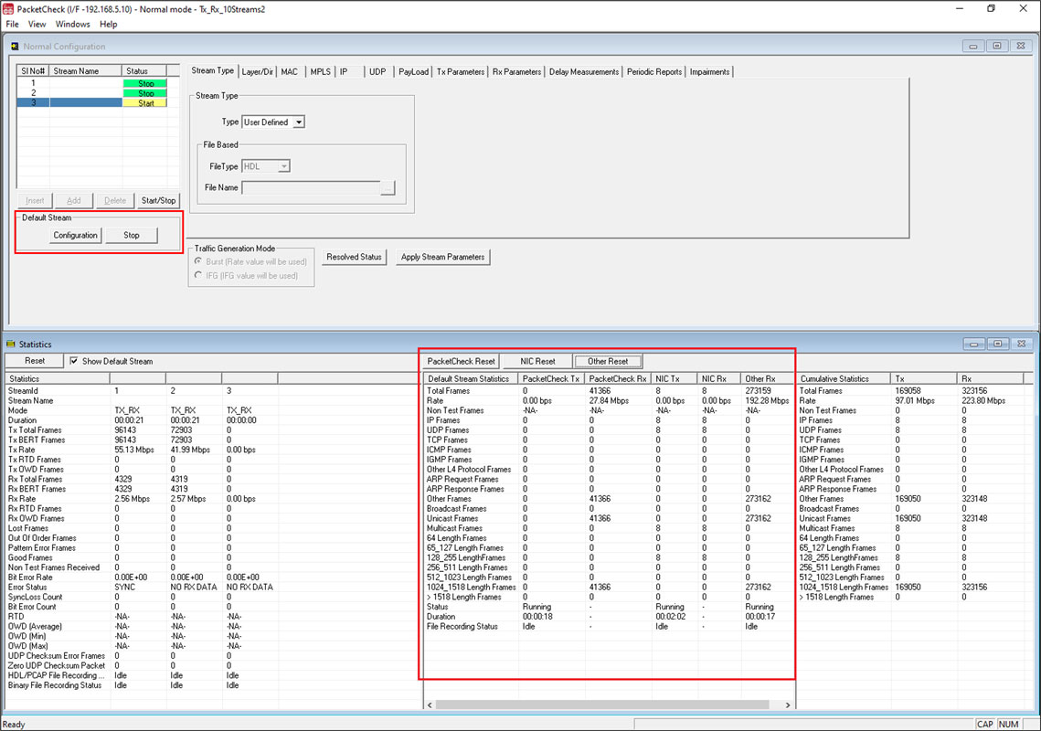Viewport: 1041px width, 731px height.
Task: Click the Stream Name column header
Action: click(86, 71)
